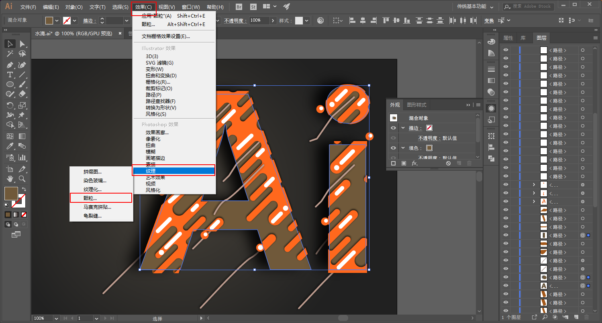Open the 视图(V) menu
The width and height of the screenshot is (602, 323).
point(167,7)
